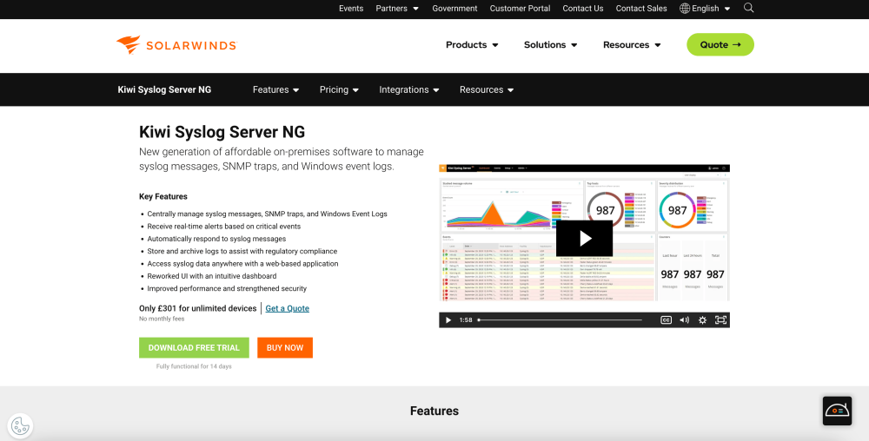869x441 pixels.
Task: Open the top Resources menu
Action: (x=632, y=45)
